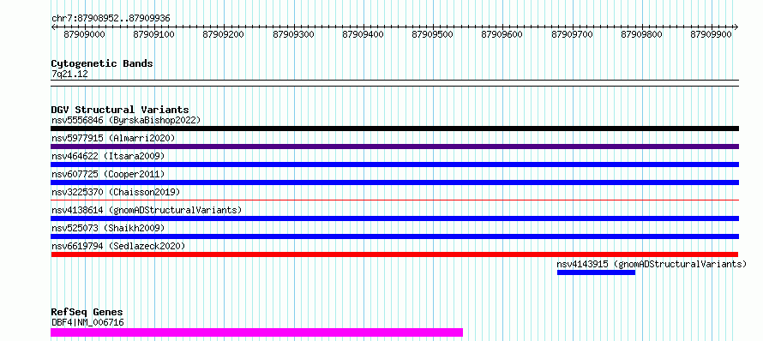763x341 pixels.
Task: Click the nsv525073 (Shaikh2009) label
Action: pyautogui.click(x=108, y=228)
